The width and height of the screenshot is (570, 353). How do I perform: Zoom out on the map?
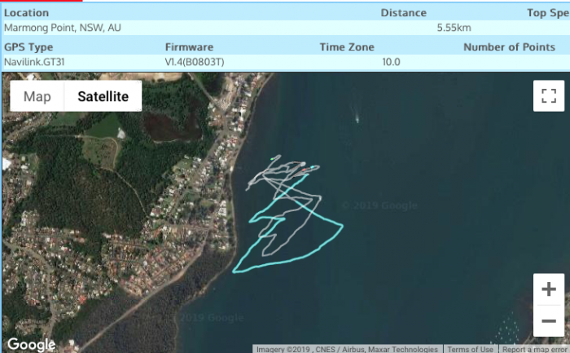[548, 320]
